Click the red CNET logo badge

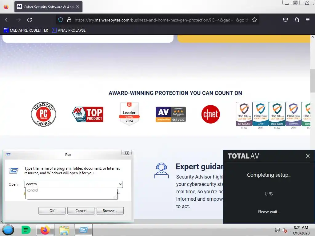pos(211,114)
